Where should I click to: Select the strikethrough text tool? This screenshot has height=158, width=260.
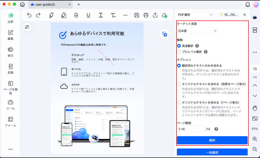76,15
